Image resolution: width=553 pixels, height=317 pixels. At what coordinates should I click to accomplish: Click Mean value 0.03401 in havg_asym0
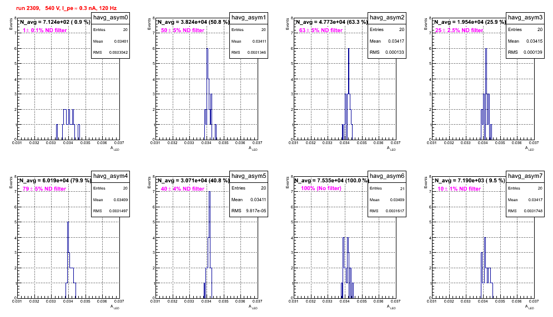(121, 41)
